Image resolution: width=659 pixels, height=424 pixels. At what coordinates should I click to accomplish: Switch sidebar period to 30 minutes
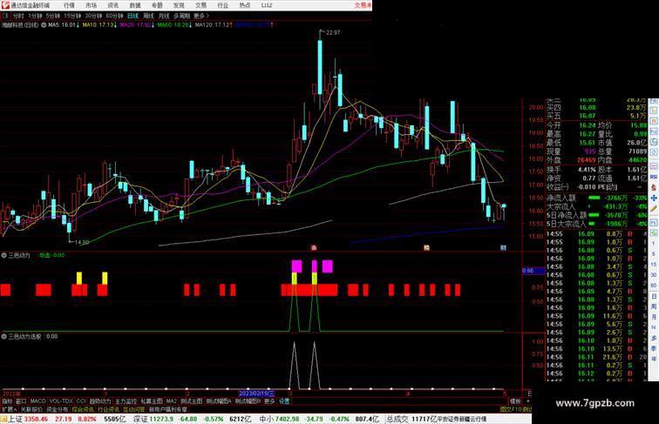coord(654,275)
